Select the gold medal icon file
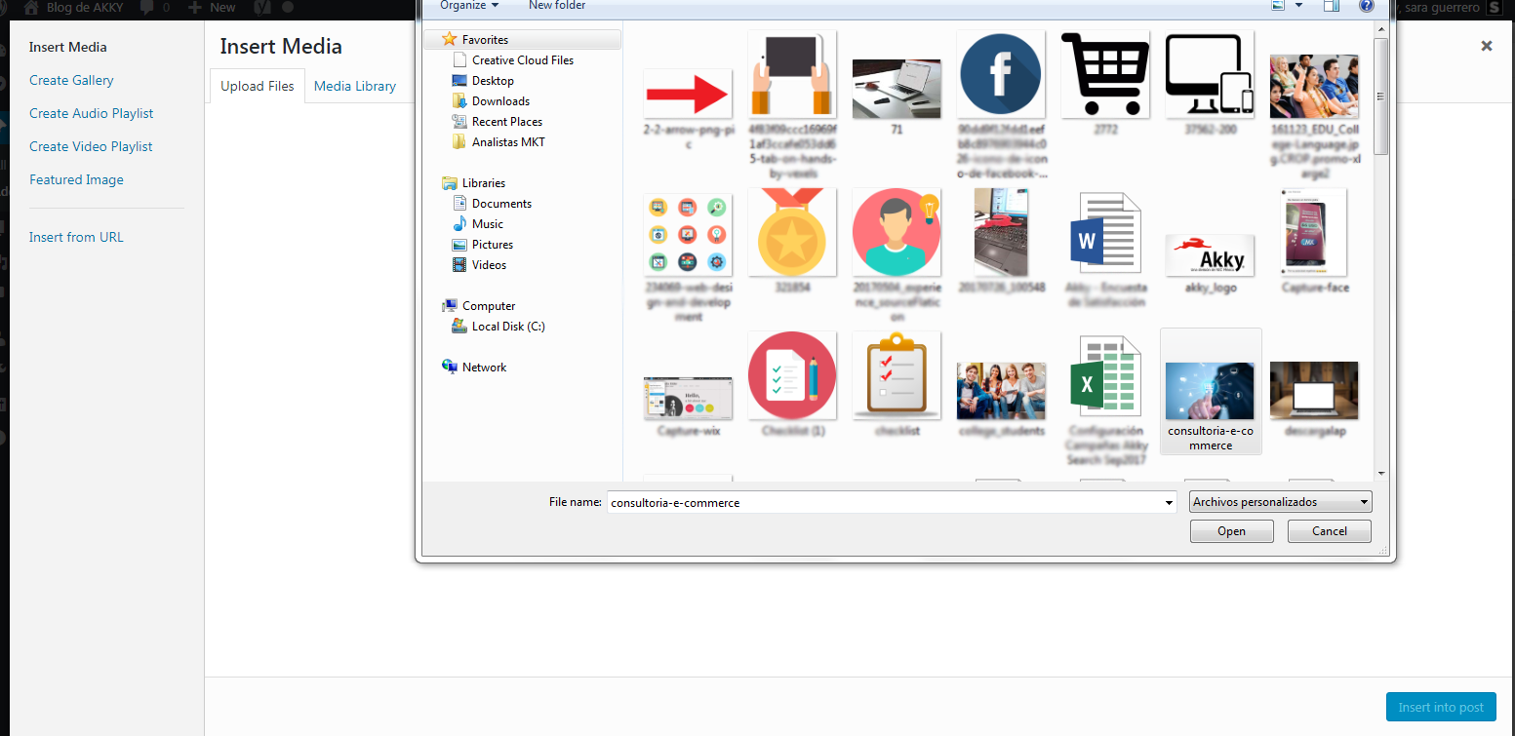 pos(791,232)
